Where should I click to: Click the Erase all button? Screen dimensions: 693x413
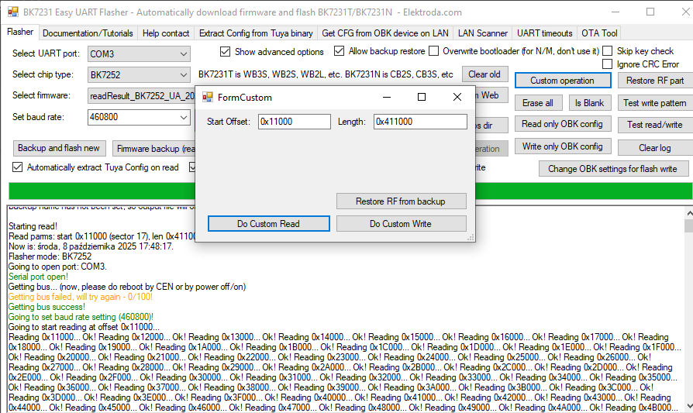pos(538,103)
